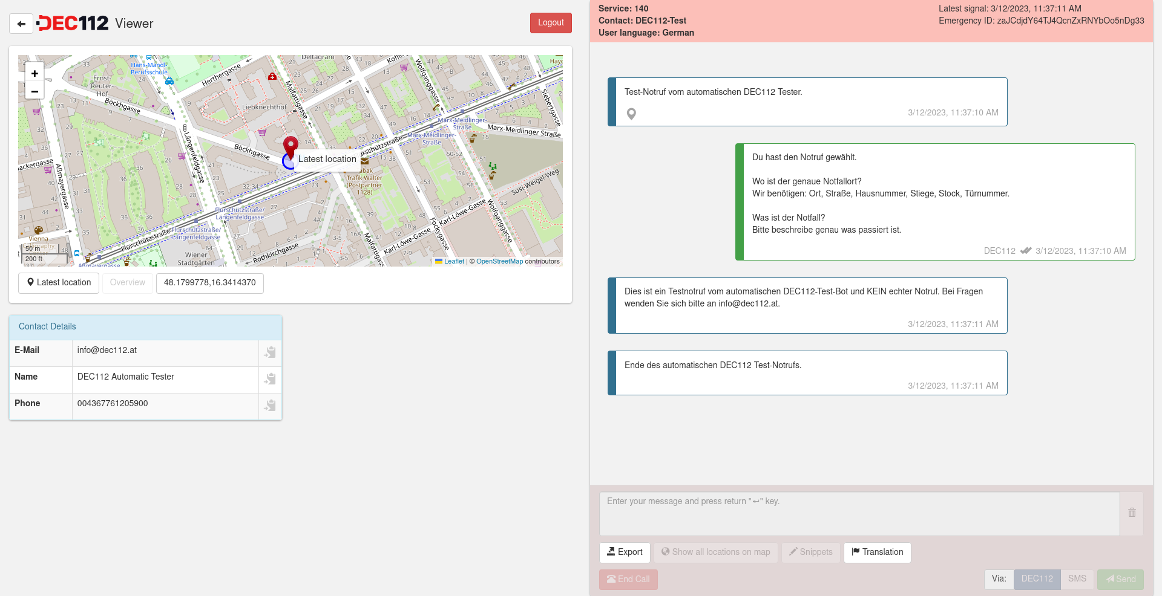1162x596 pixels.
Task: Open the OpenStreetMap attribution link
Action: pos(499,262)
